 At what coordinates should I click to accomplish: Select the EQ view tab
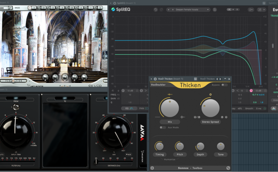pyautogui.click(x=129, y=108)
